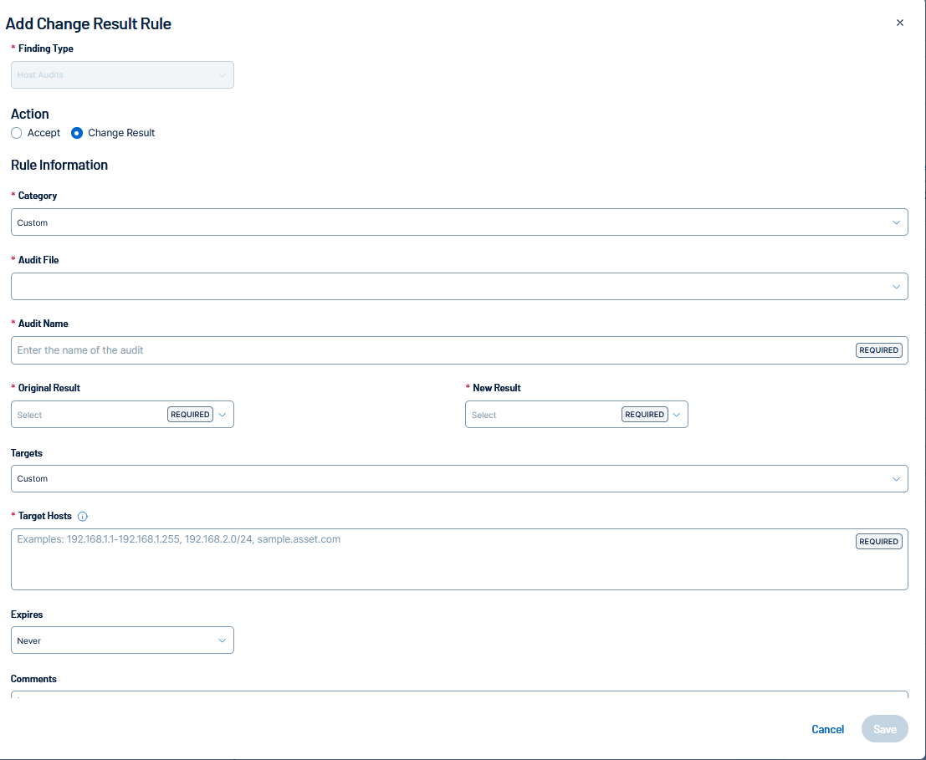The image size is (926, 760).
Task: Open the Category dropdown
Action: tap(458, 222)
